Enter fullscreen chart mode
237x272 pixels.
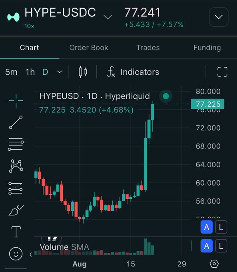click(223, 72)
